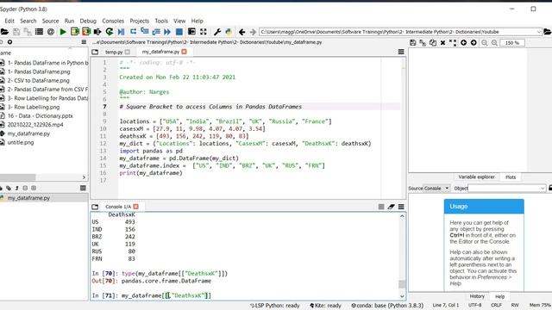Screen dimensions: 552x310
Task: Open the Source menu
Action: click(x=50, y=21)
